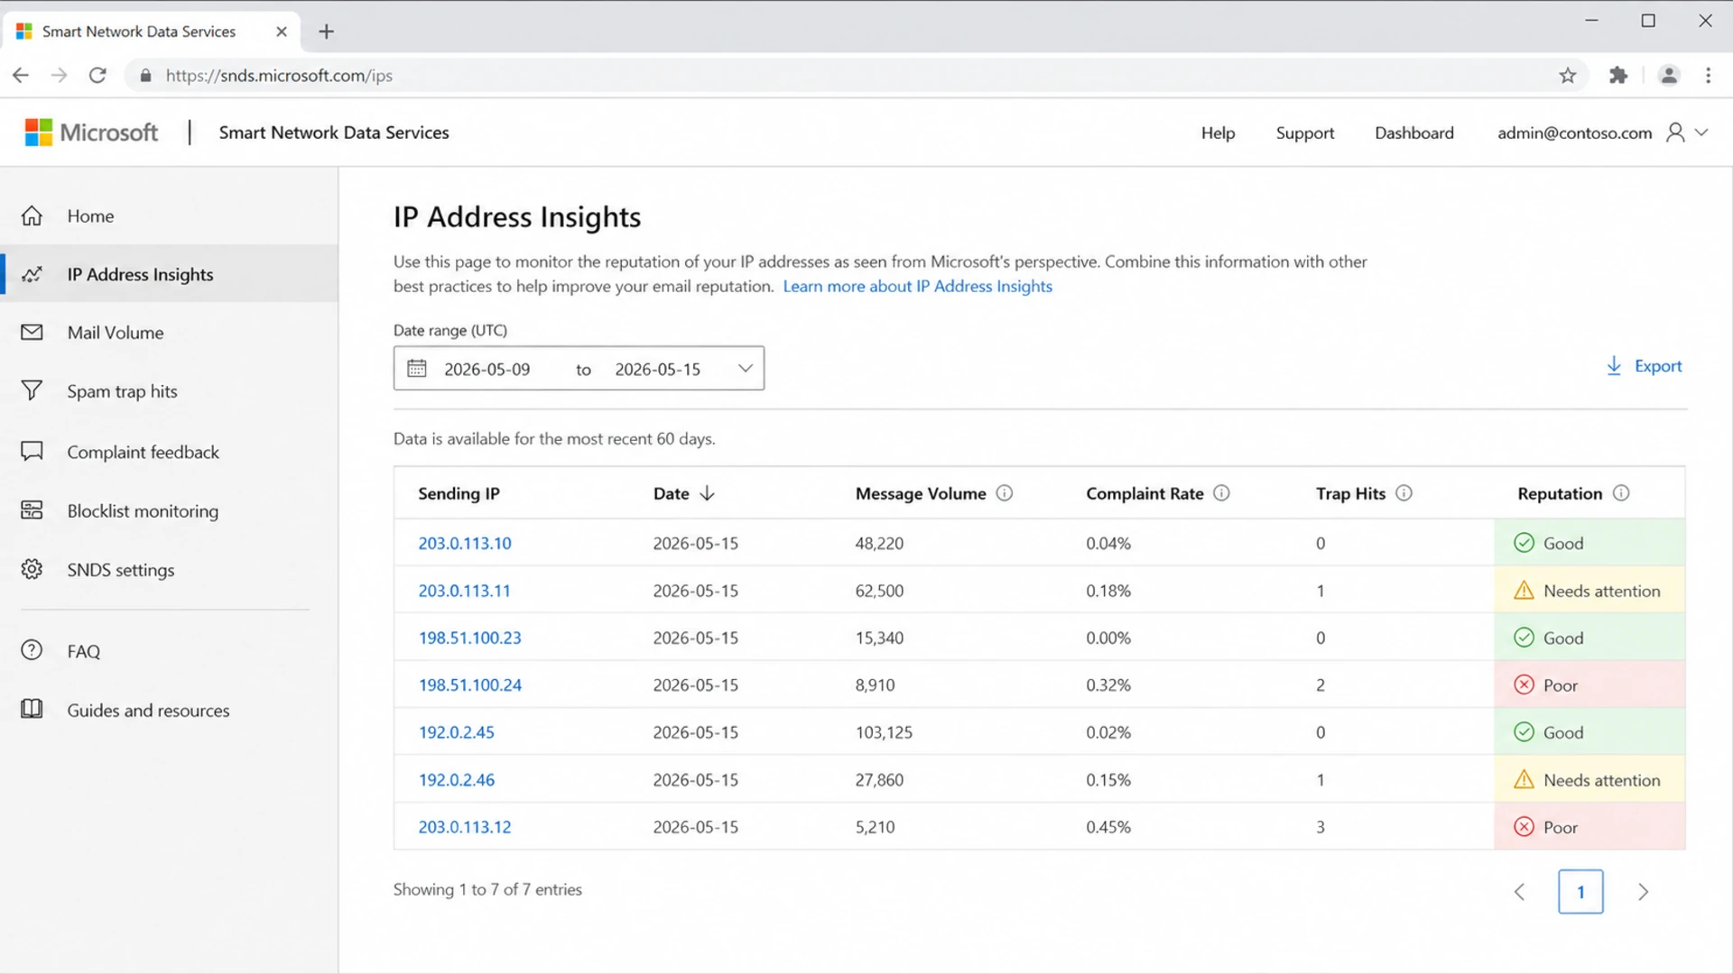
Task: Go back in browser history
Action: pyautogui.click(x=21, y=76)
